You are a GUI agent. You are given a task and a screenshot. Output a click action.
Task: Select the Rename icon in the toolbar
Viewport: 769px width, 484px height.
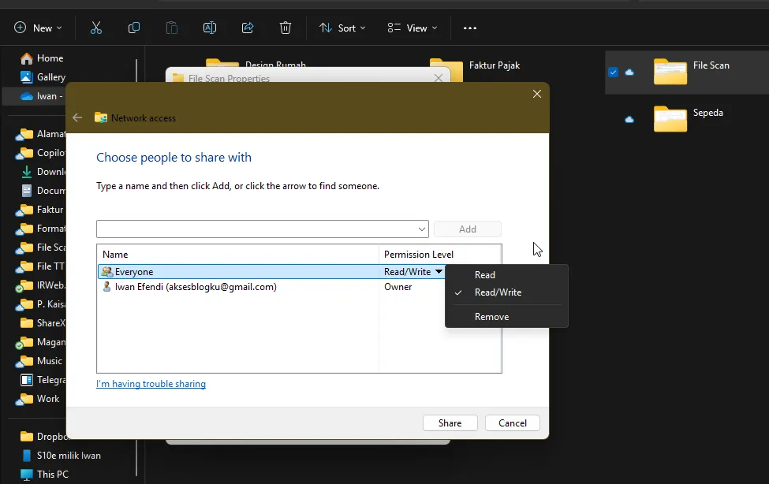210,28
